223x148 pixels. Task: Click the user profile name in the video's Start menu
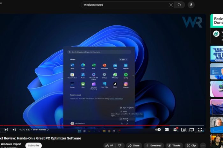click(x=80, y=124)
